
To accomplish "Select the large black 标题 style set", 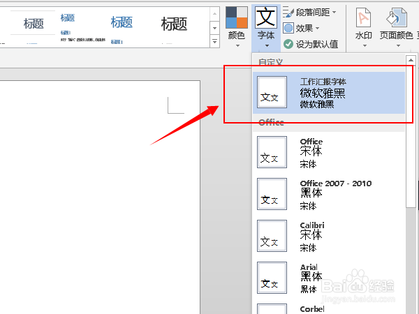I will pyautogui.click(x=174, y=27).
